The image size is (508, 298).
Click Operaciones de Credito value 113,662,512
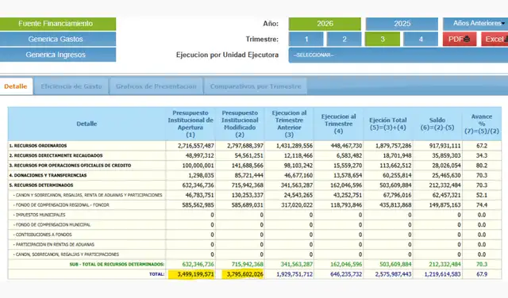395,166
